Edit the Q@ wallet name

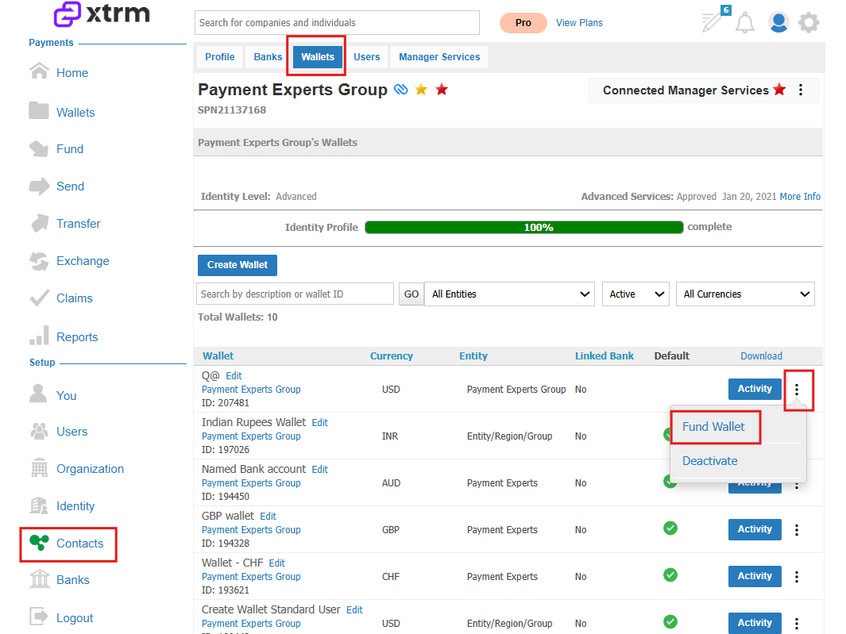[x=234, y=376]
